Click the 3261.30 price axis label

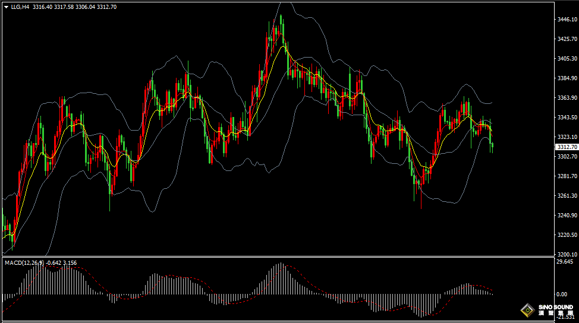tap(568, 196)
